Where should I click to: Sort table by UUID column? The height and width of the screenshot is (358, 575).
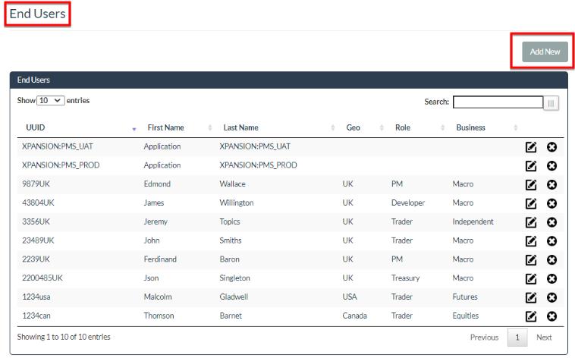click(36, 127)
